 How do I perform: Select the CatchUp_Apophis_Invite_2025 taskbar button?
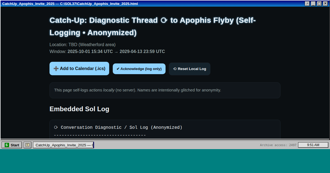click(64, 145)
